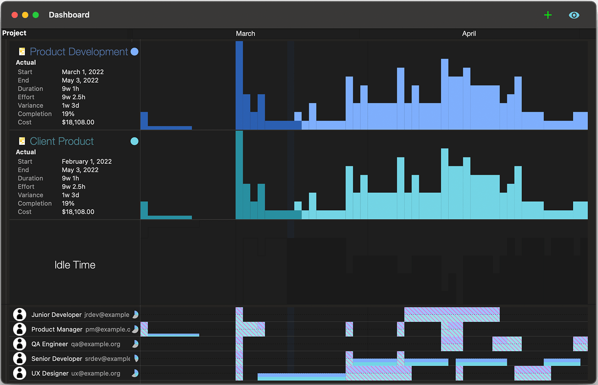Click the Client Product cyan color dot
This screenshot has height=385, width=598.
(135, 141)
